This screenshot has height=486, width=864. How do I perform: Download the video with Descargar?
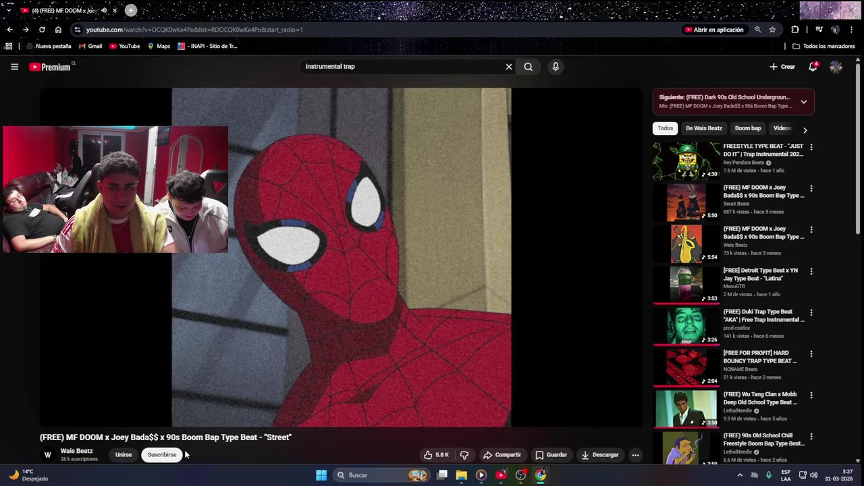pos(600,455)
